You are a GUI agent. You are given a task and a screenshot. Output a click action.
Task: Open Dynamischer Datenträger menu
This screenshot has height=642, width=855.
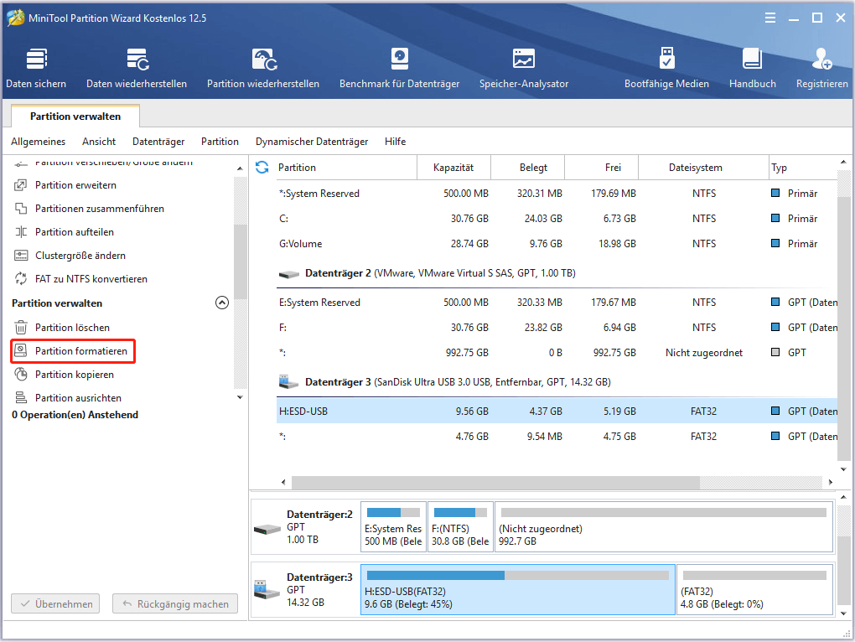tap(312, 142)
